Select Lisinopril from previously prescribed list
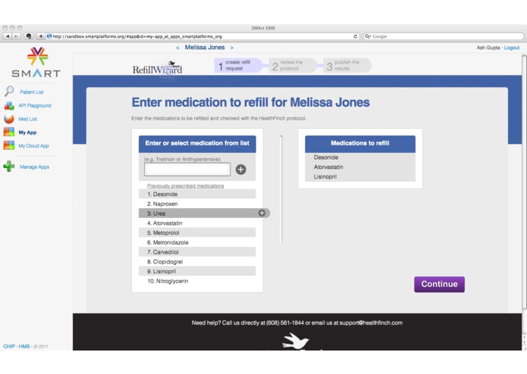527x374 pixels. pyautogui.click(x=197, y=271)
